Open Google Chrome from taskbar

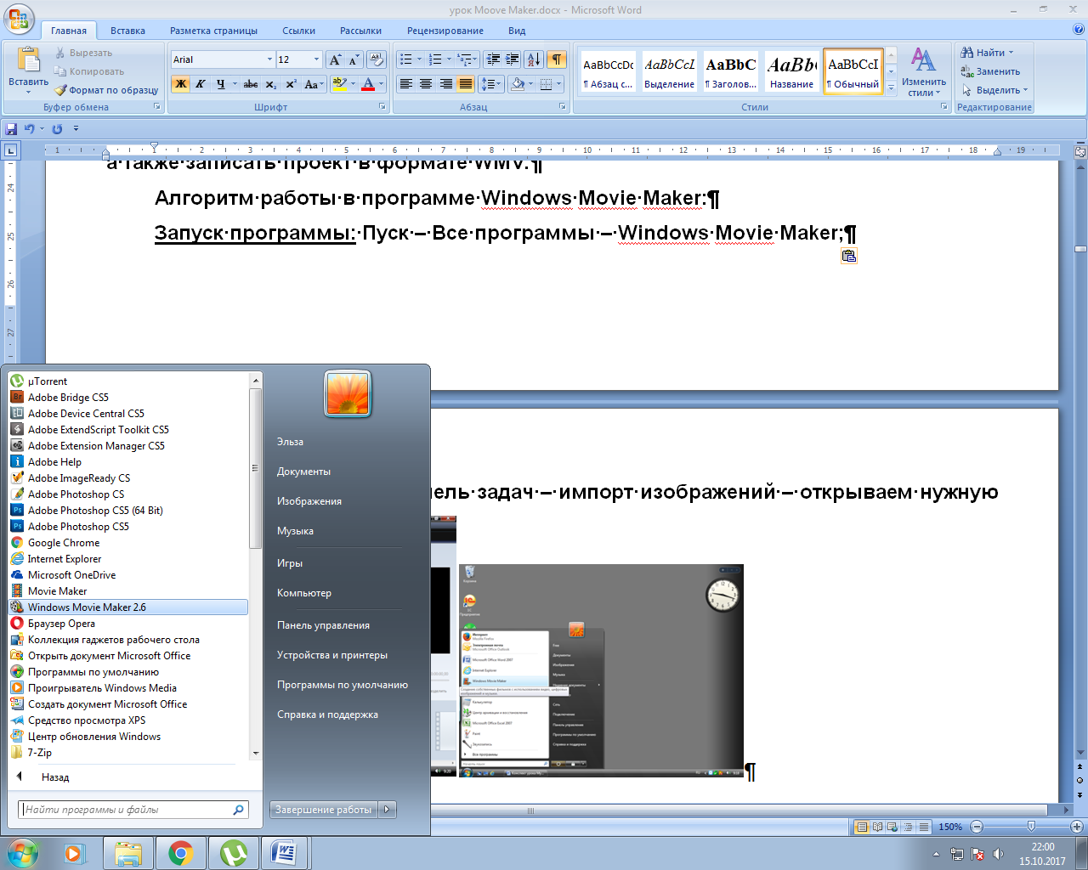click(180, 852)
